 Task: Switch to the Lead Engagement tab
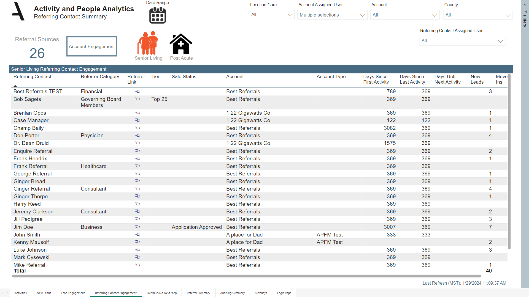(x=73, y=293)
